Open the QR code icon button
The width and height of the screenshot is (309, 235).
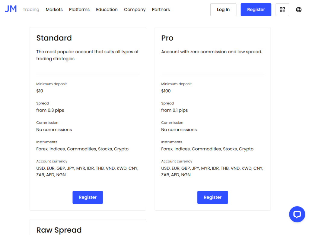coord(282,10)
